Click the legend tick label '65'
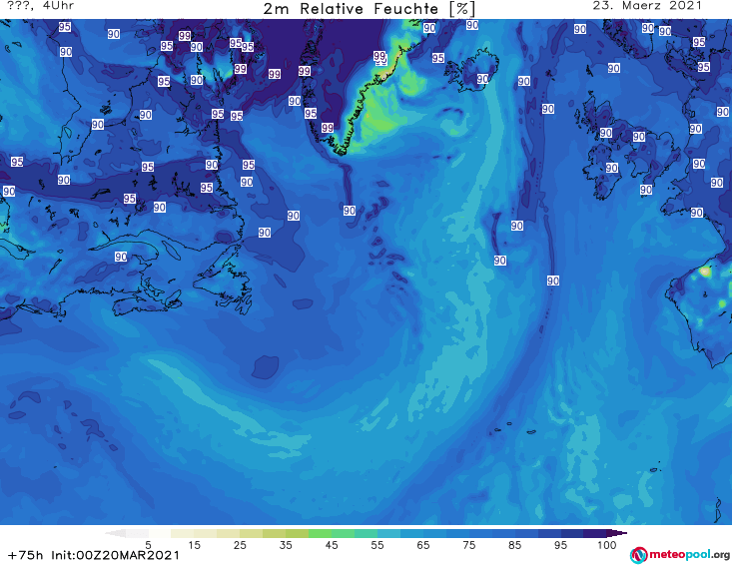Image resolution: width=732 pixels, height=565 pixels. (x=423, y=545)
